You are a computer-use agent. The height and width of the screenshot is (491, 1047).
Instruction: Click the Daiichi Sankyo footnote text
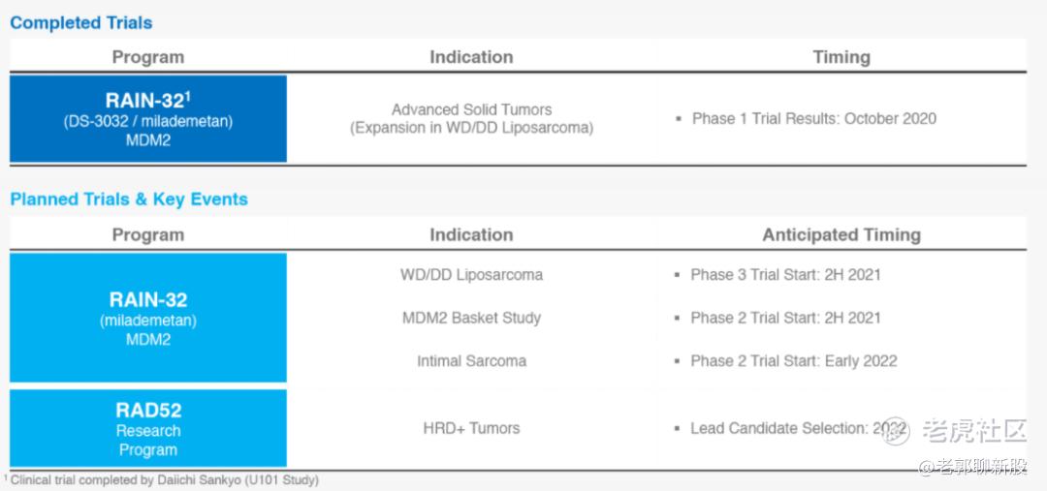[x=162, y=479]
